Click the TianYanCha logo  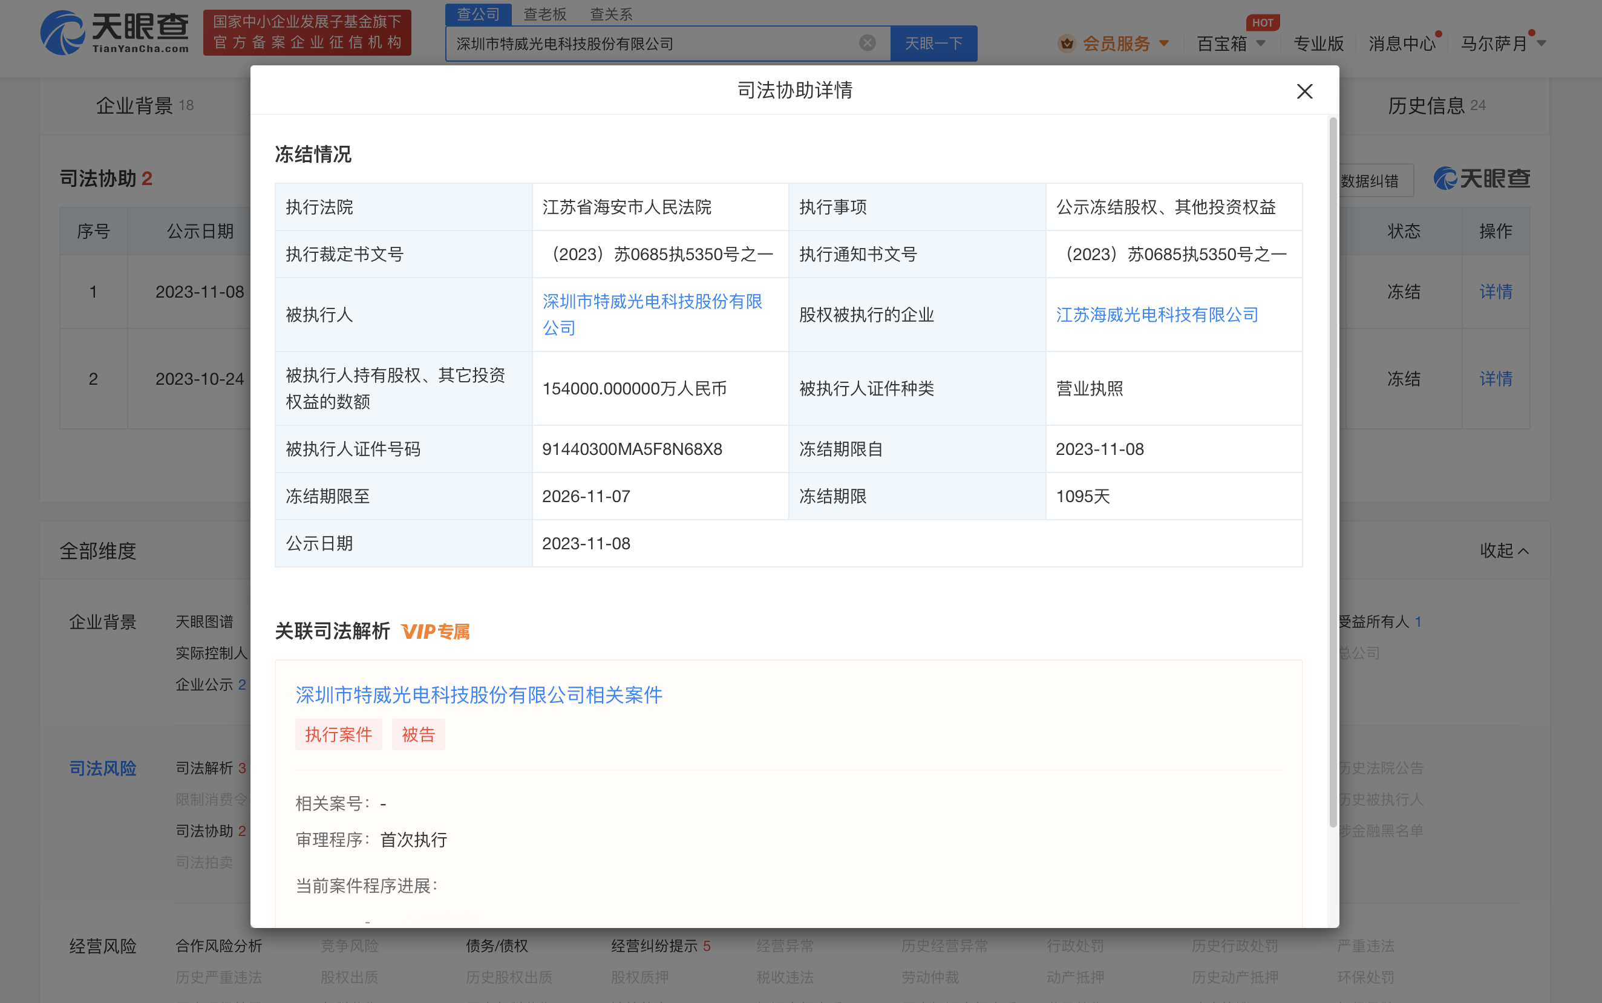(114, 32)
